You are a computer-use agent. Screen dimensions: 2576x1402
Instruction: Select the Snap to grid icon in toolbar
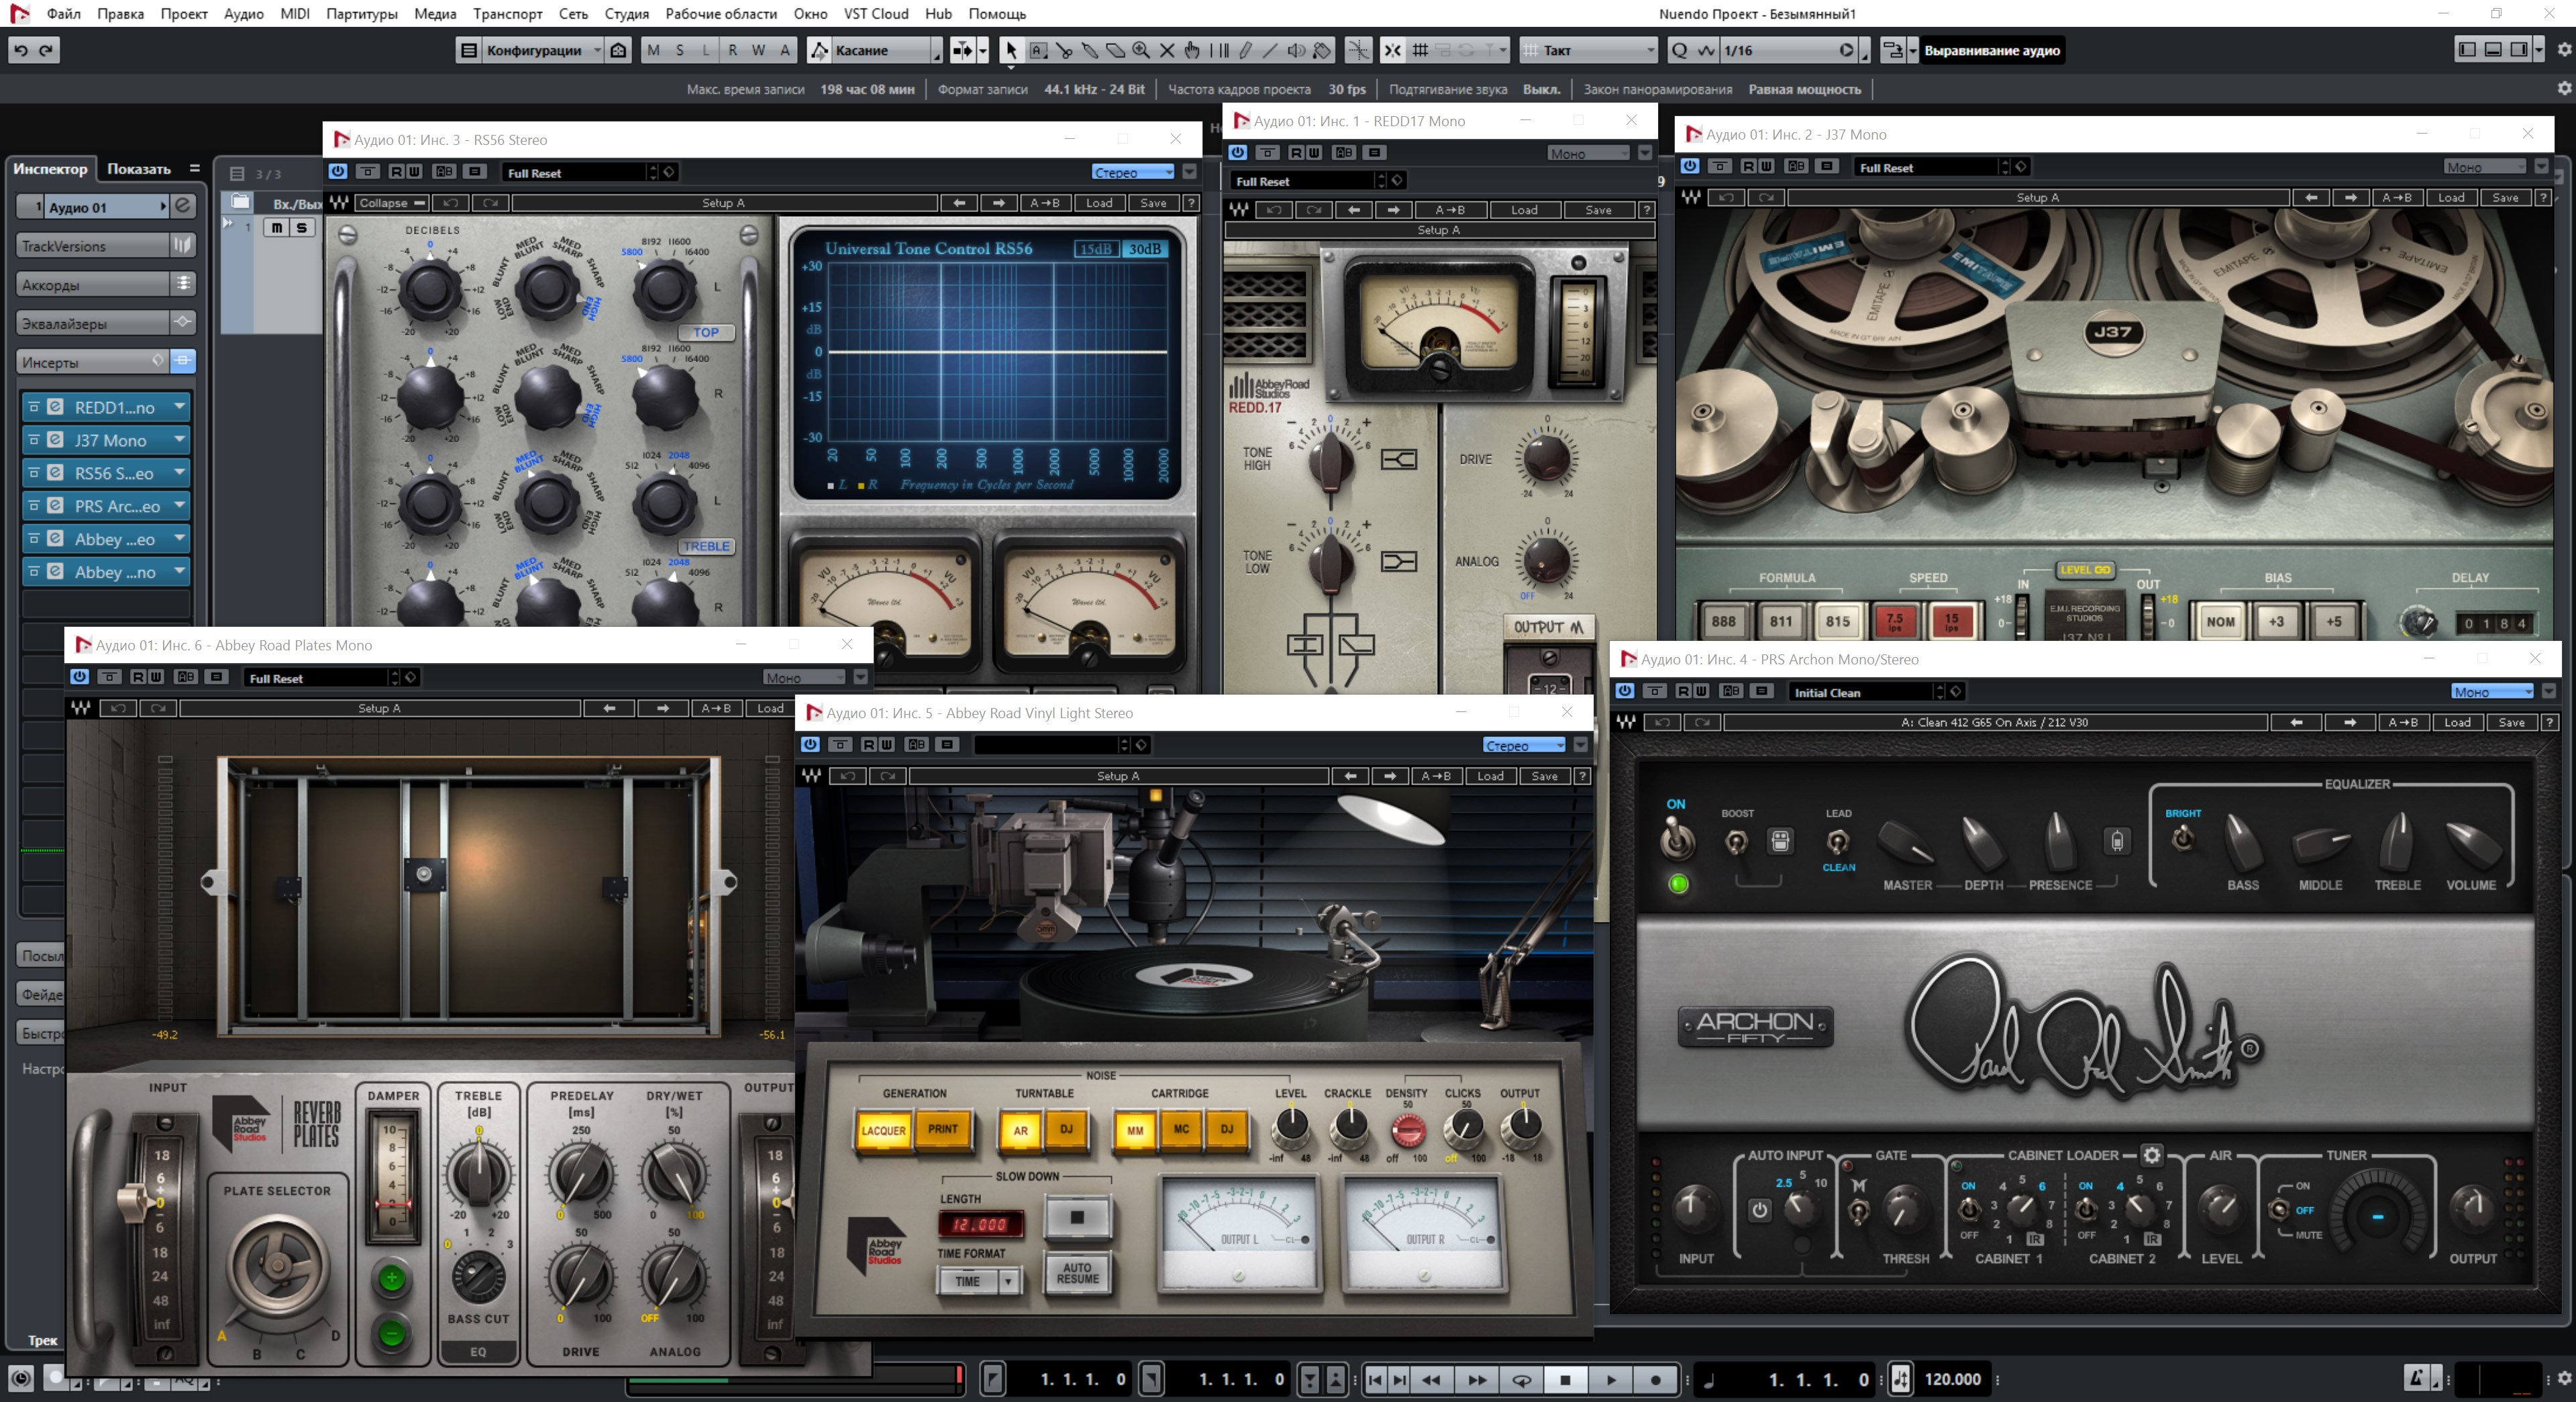click(x=1420, y=52)
